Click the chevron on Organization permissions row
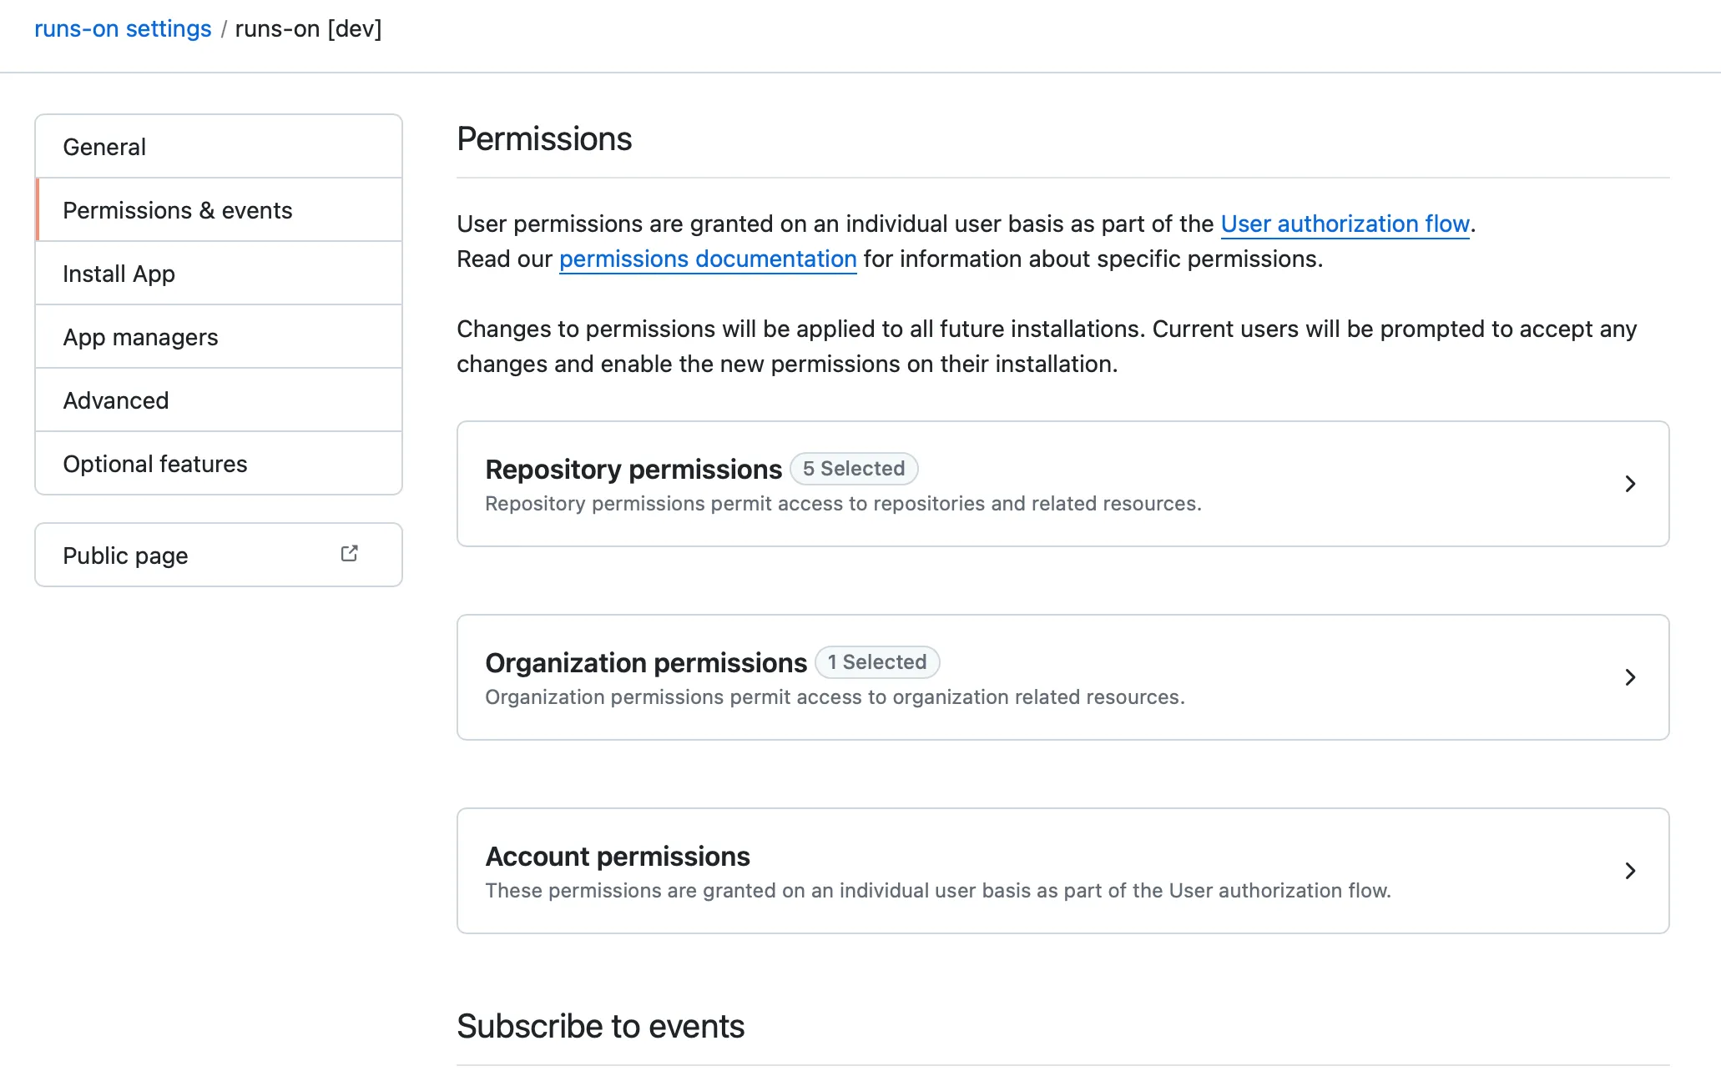The image size is (1721, 1091). tap(1630, 677)
